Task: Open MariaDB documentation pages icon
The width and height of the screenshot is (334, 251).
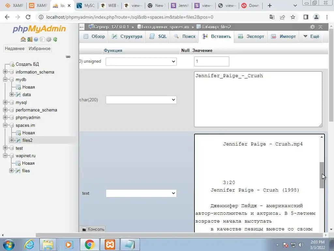Action: point(42,39)
